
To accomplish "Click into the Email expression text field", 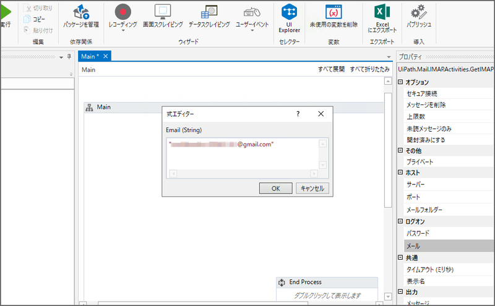I will click(243, 154).
